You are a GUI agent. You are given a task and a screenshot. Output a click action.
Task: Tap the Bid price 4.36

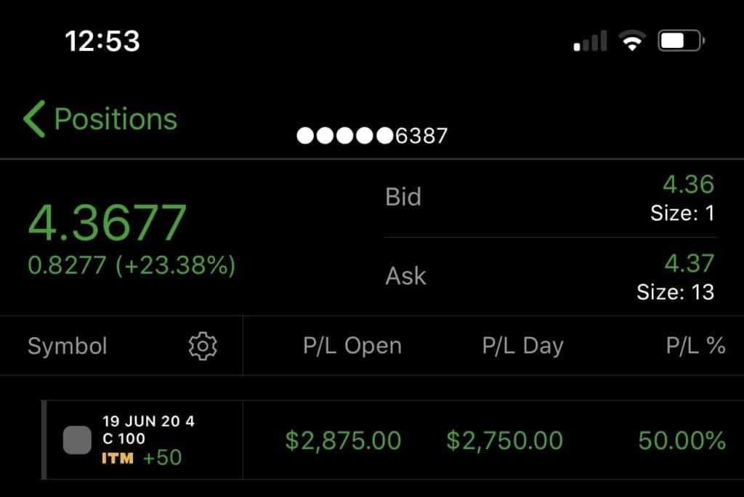pyautogui.click(x=688, y=184)
